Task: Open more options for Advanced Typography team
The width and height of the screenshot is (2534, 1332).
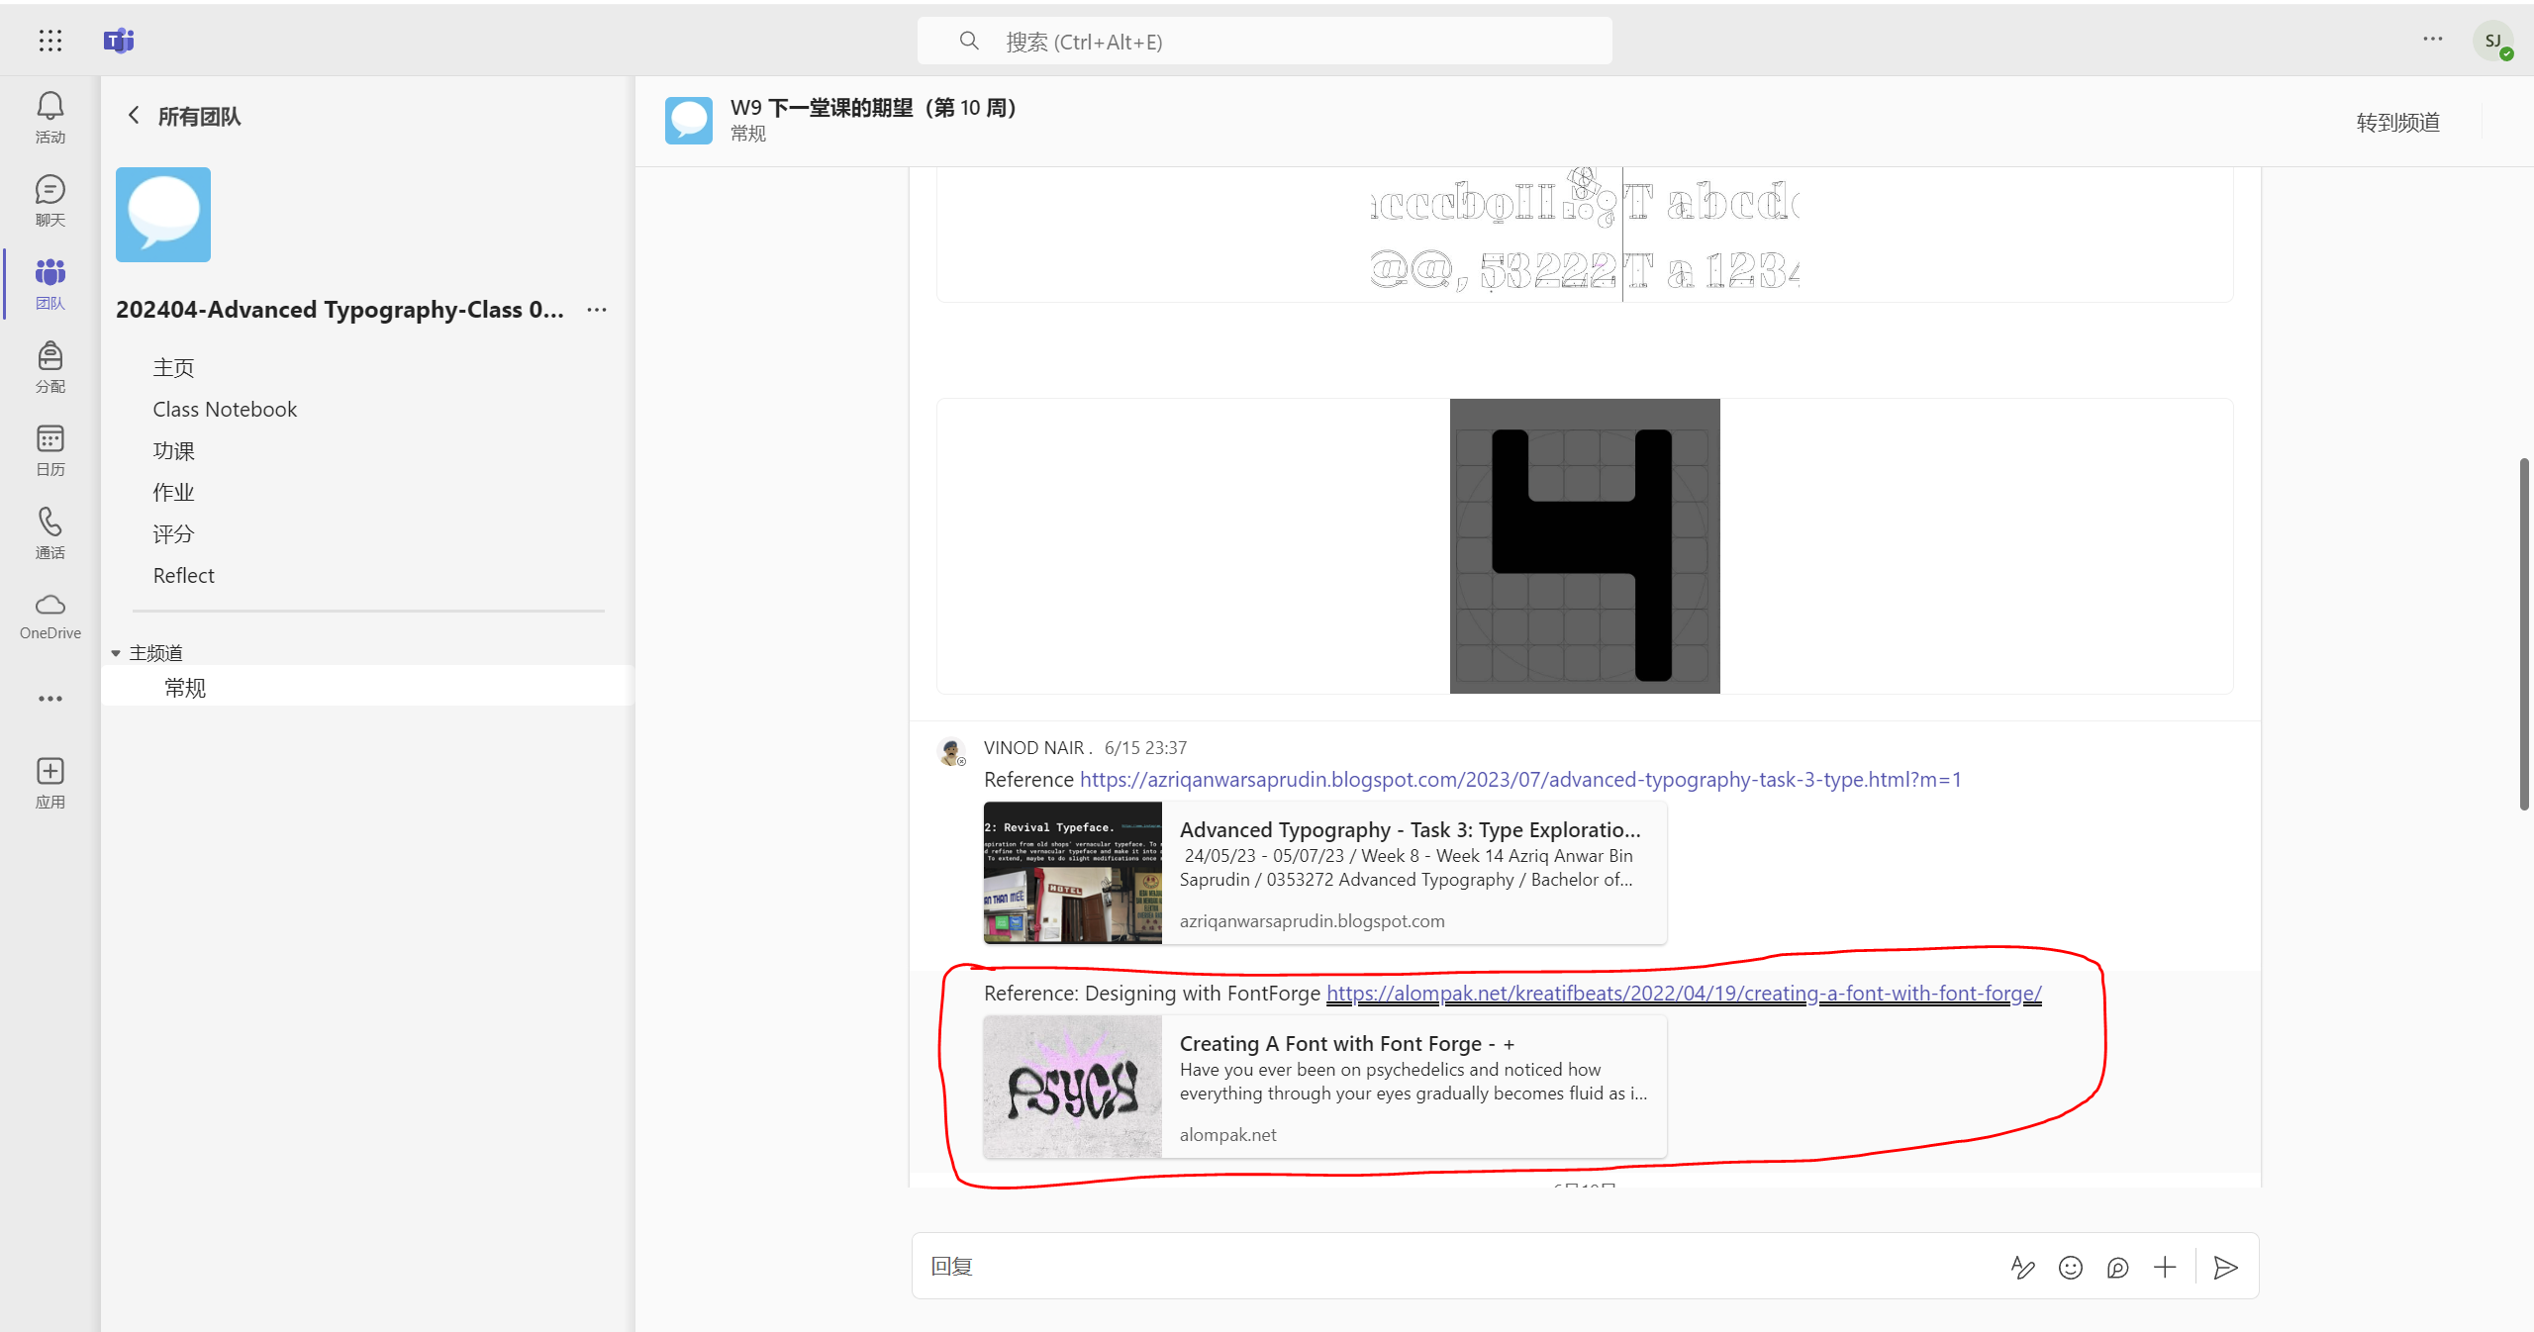Action: (x=597, y=310)
